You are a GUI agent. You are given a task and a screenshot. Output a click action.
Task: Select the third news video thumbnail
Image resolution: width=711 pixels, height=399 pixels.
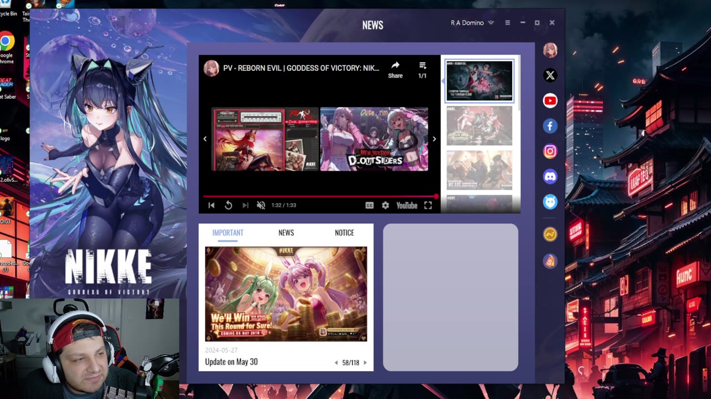tap(479, 170)
